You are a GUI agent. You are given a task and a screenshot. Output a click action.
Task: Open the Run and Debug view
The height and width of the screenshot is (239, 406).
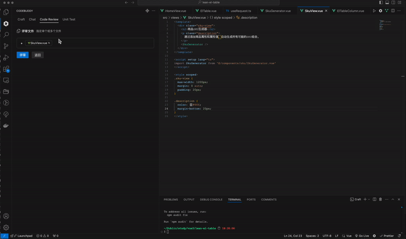[x=6, y=58]
